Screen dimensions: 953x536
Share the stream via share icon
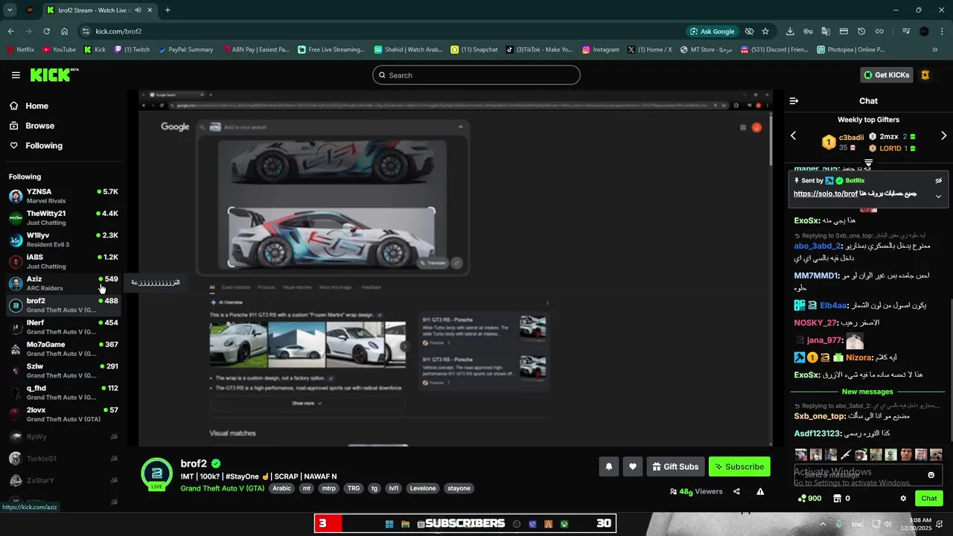click(736, 491)
